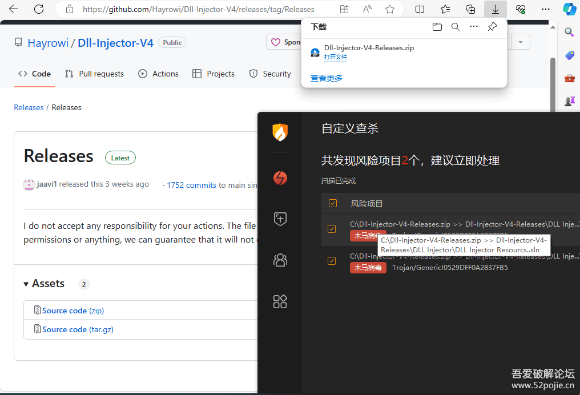Activate the Read aloud icon
The height and width of the screenshot is (395, 580).
click(x=367, y=9)
